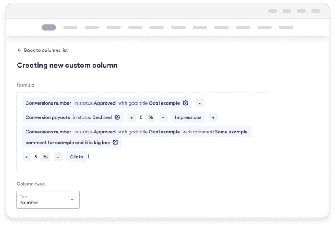Open settings gear on Conversion payouts token
Viewport: 335px width, 227px height.
click(x=117, y=117)
